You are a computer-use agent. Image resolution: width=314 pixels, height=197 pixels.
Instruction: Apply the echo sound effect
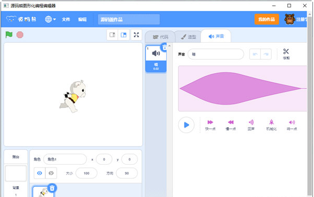[251, 125]
